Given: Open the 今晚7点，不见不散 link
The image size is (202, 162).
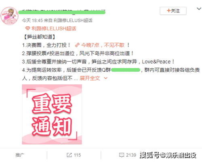Looking at the screenshot, I should [103, 45].
